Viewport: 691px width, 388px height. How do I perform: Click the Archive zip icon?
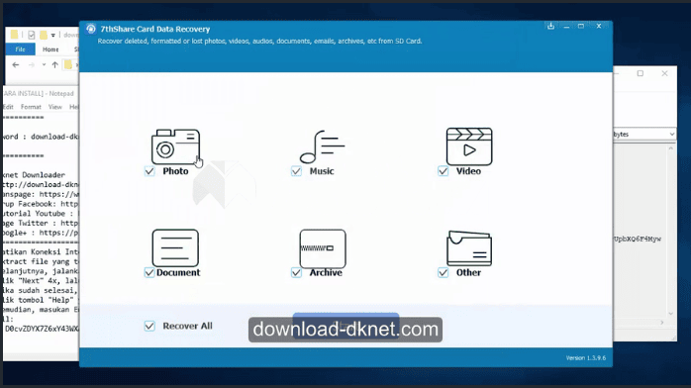[x=323, y=248]
